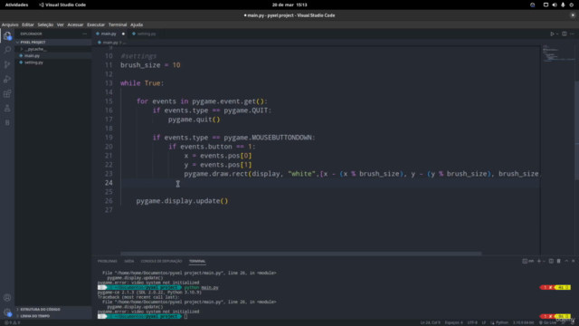This screenshot has height=326, width=579.
Task: Expand the __pycache__ folder
Action: (x=53, y=49)
